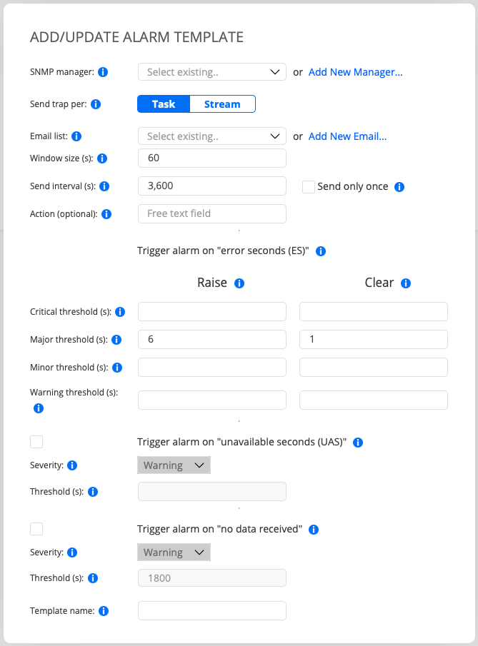Click the Clear column info icon

[x=405, y=283]
